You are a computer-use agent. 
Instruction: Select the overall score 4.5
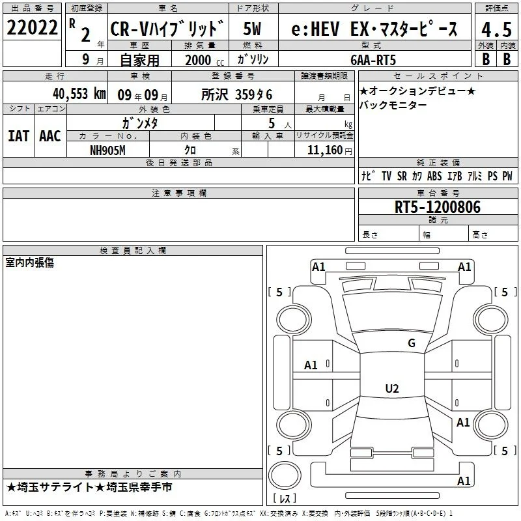click(x=497, y=30)
